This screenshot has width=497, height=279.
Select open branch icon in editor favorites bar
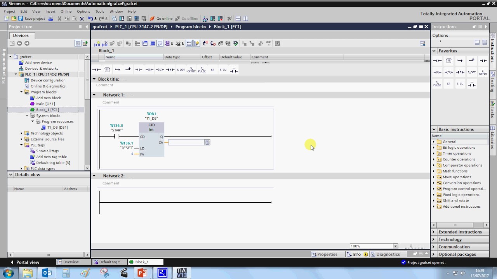(x=118, y=70)
